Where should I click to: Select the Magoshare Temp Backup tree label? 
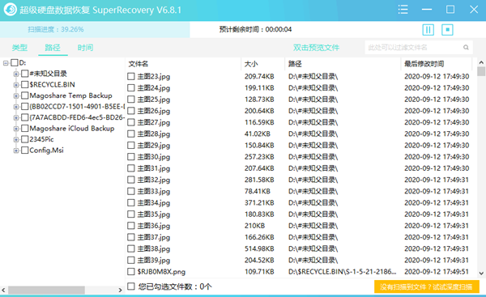70,95
